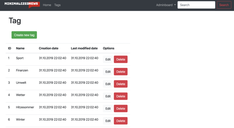
Task: Edit the Winter tag
Action: pos(108,121)
